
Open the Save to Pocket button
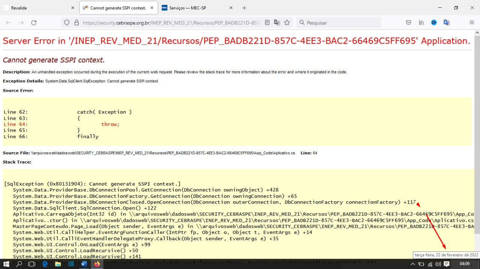point(409,23)
